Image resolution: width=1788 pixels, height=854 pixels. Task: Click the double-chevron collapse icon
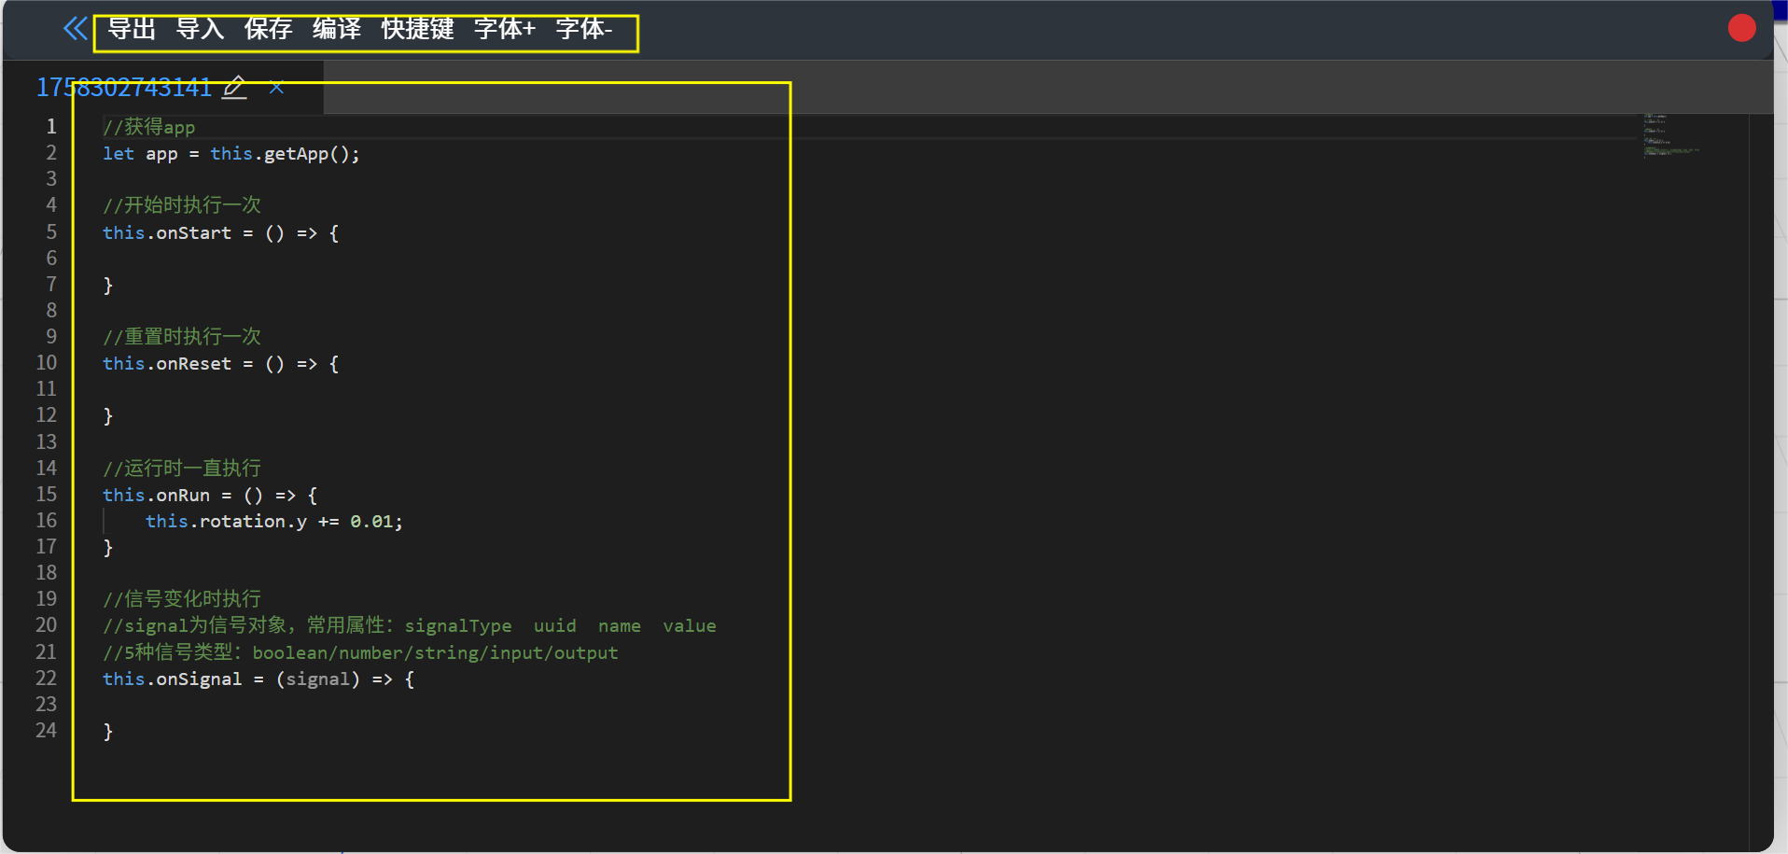coord(75,29)
